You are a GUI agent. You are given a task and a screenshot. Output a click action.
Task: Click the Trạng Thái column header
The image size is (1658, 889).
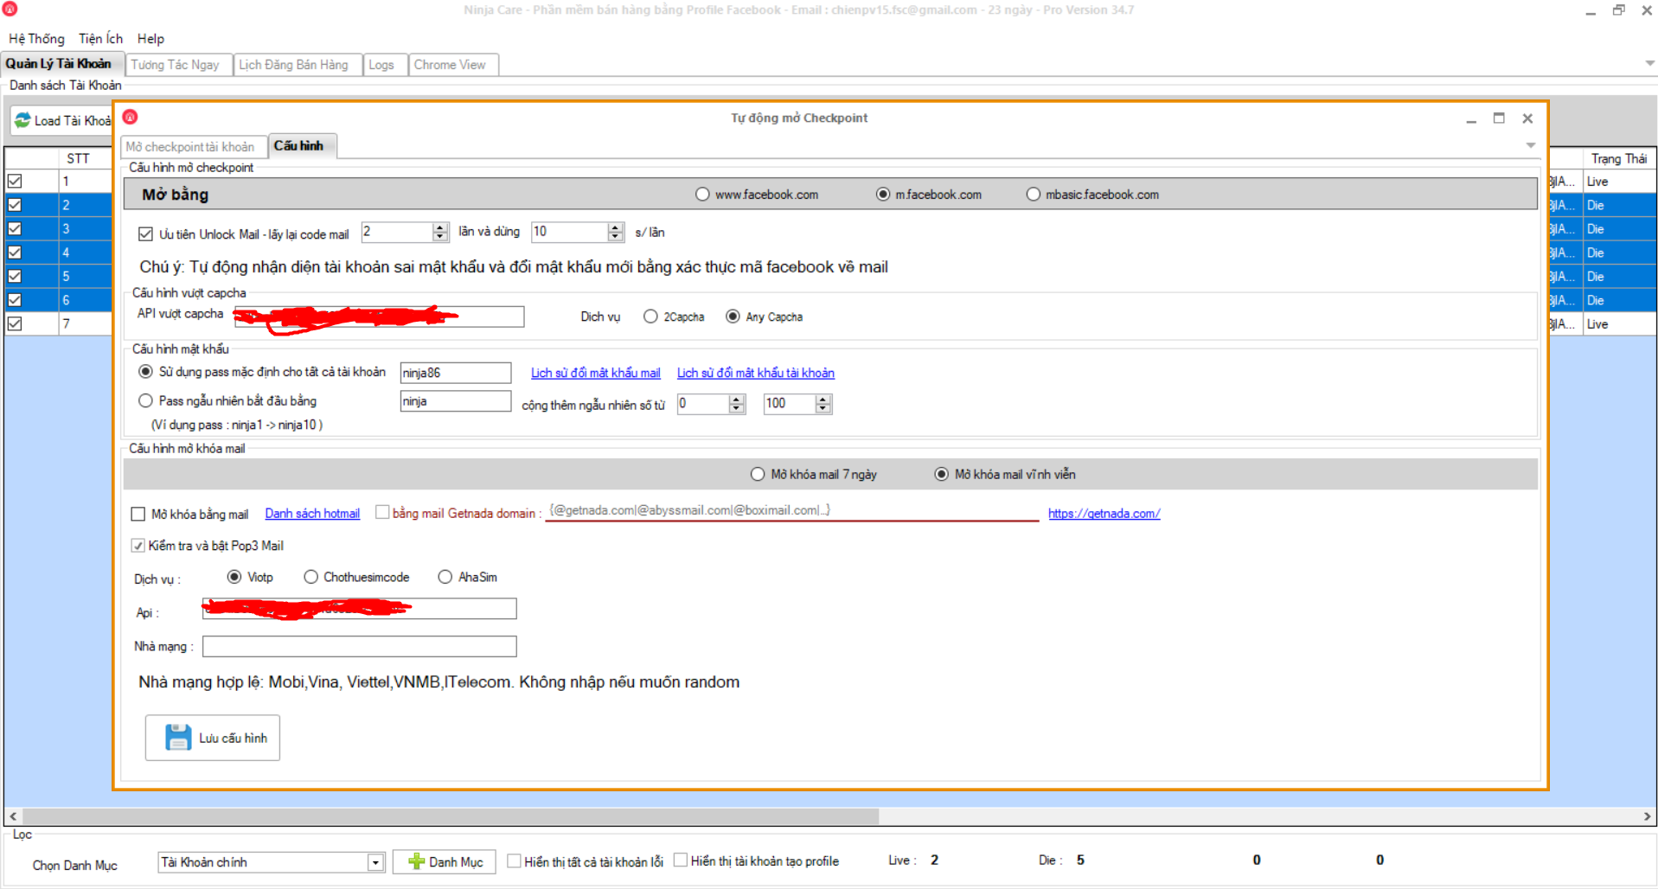click(x=1619, y=158)
